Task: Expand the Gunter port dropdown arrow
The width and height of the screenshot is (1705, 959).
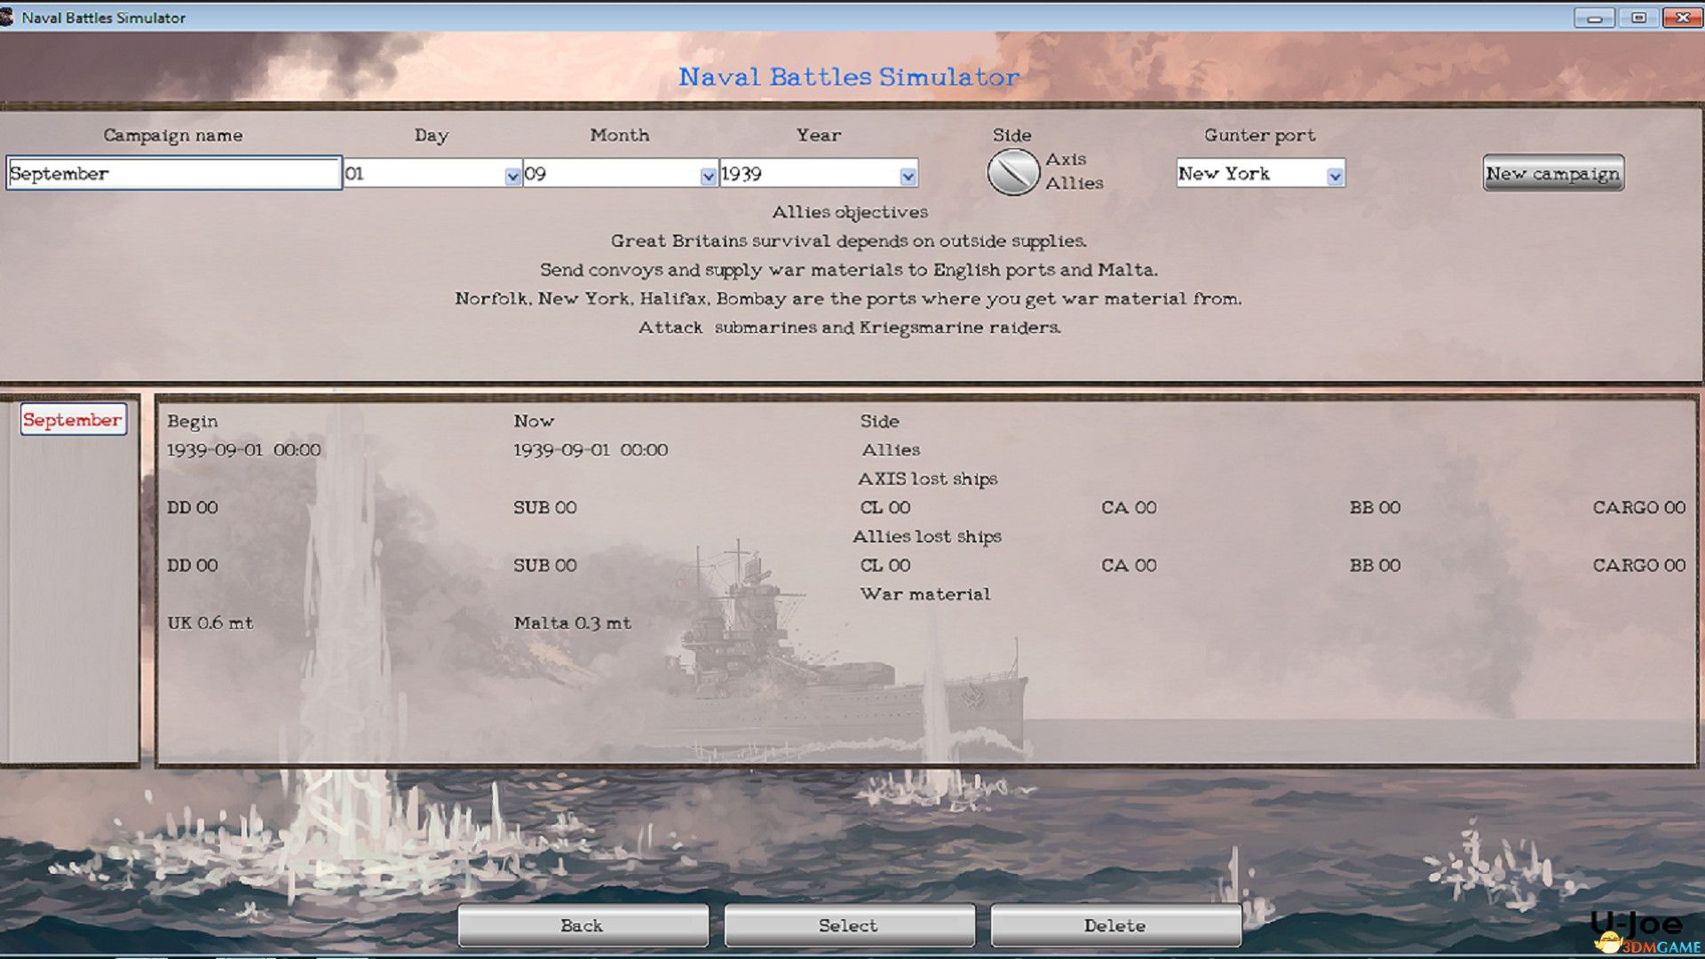Action: 1335,176
